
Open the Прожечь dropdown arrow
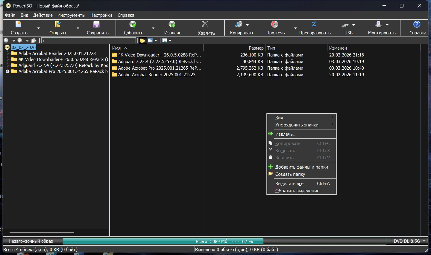click(x=295, y=28)
